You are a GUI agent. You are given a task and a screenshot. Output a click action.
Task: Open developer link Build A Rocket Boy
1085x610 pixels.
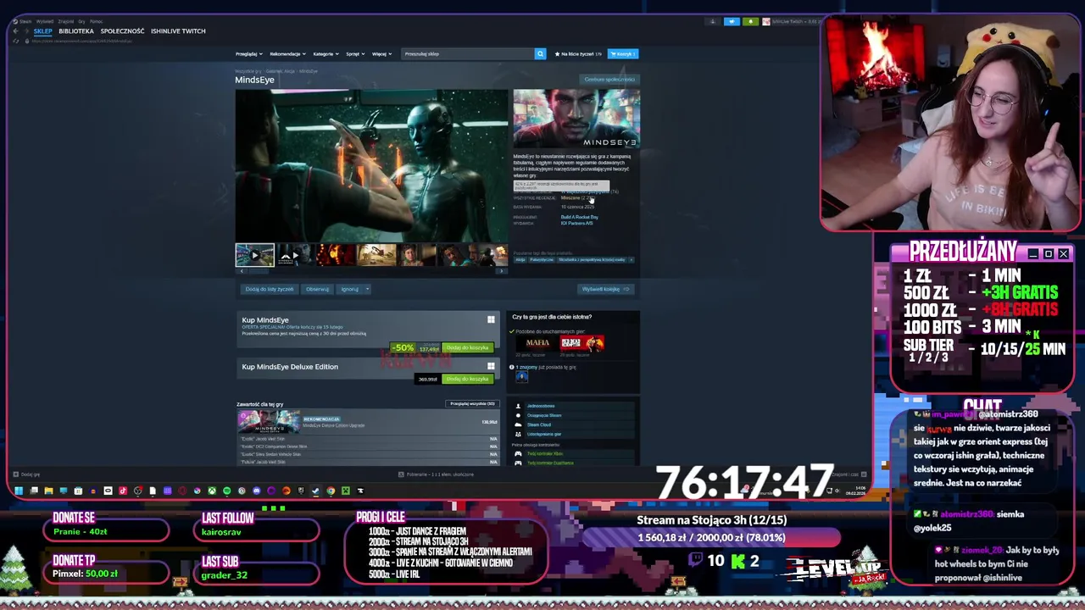579,217
